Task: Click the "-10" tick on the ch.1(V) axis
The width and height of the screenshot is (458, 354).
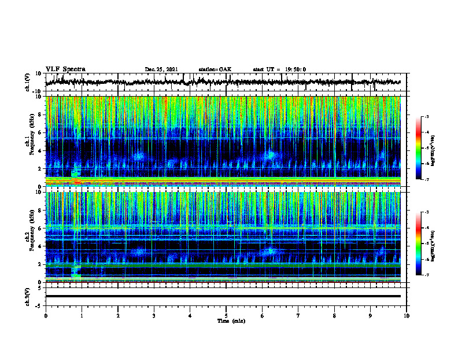Action: (38, 91)
